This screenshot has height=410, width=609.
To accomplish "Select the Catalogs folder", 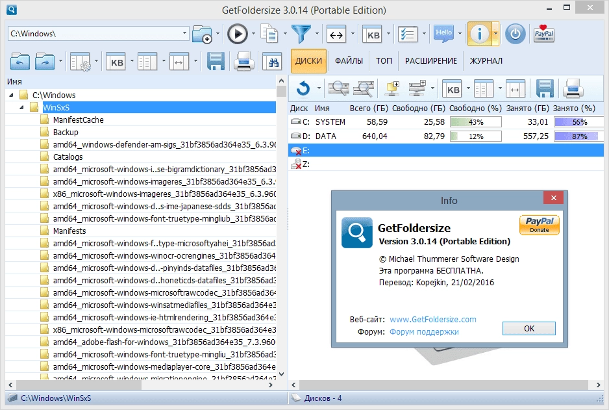I will [68, 157].
